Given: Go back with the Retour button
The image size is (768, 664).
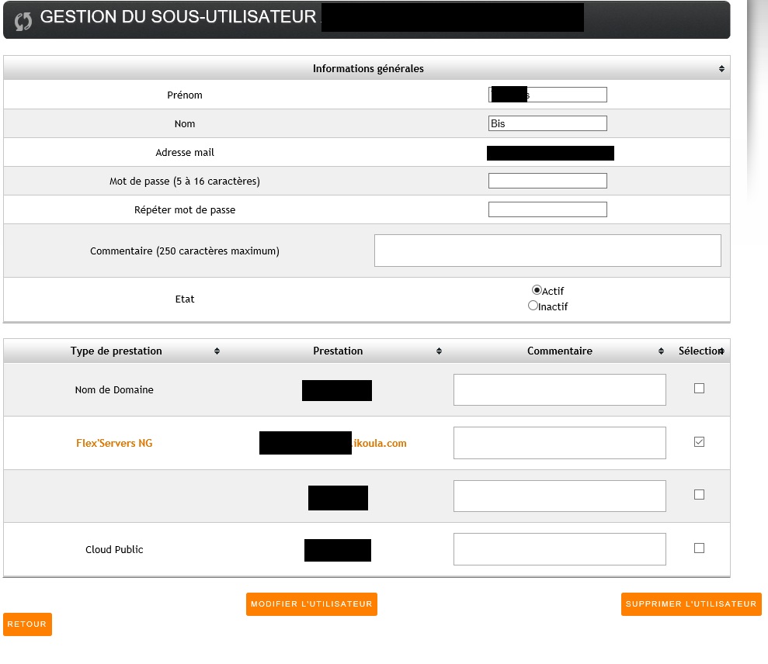Looking at the screenshot, I should point(27,624).
